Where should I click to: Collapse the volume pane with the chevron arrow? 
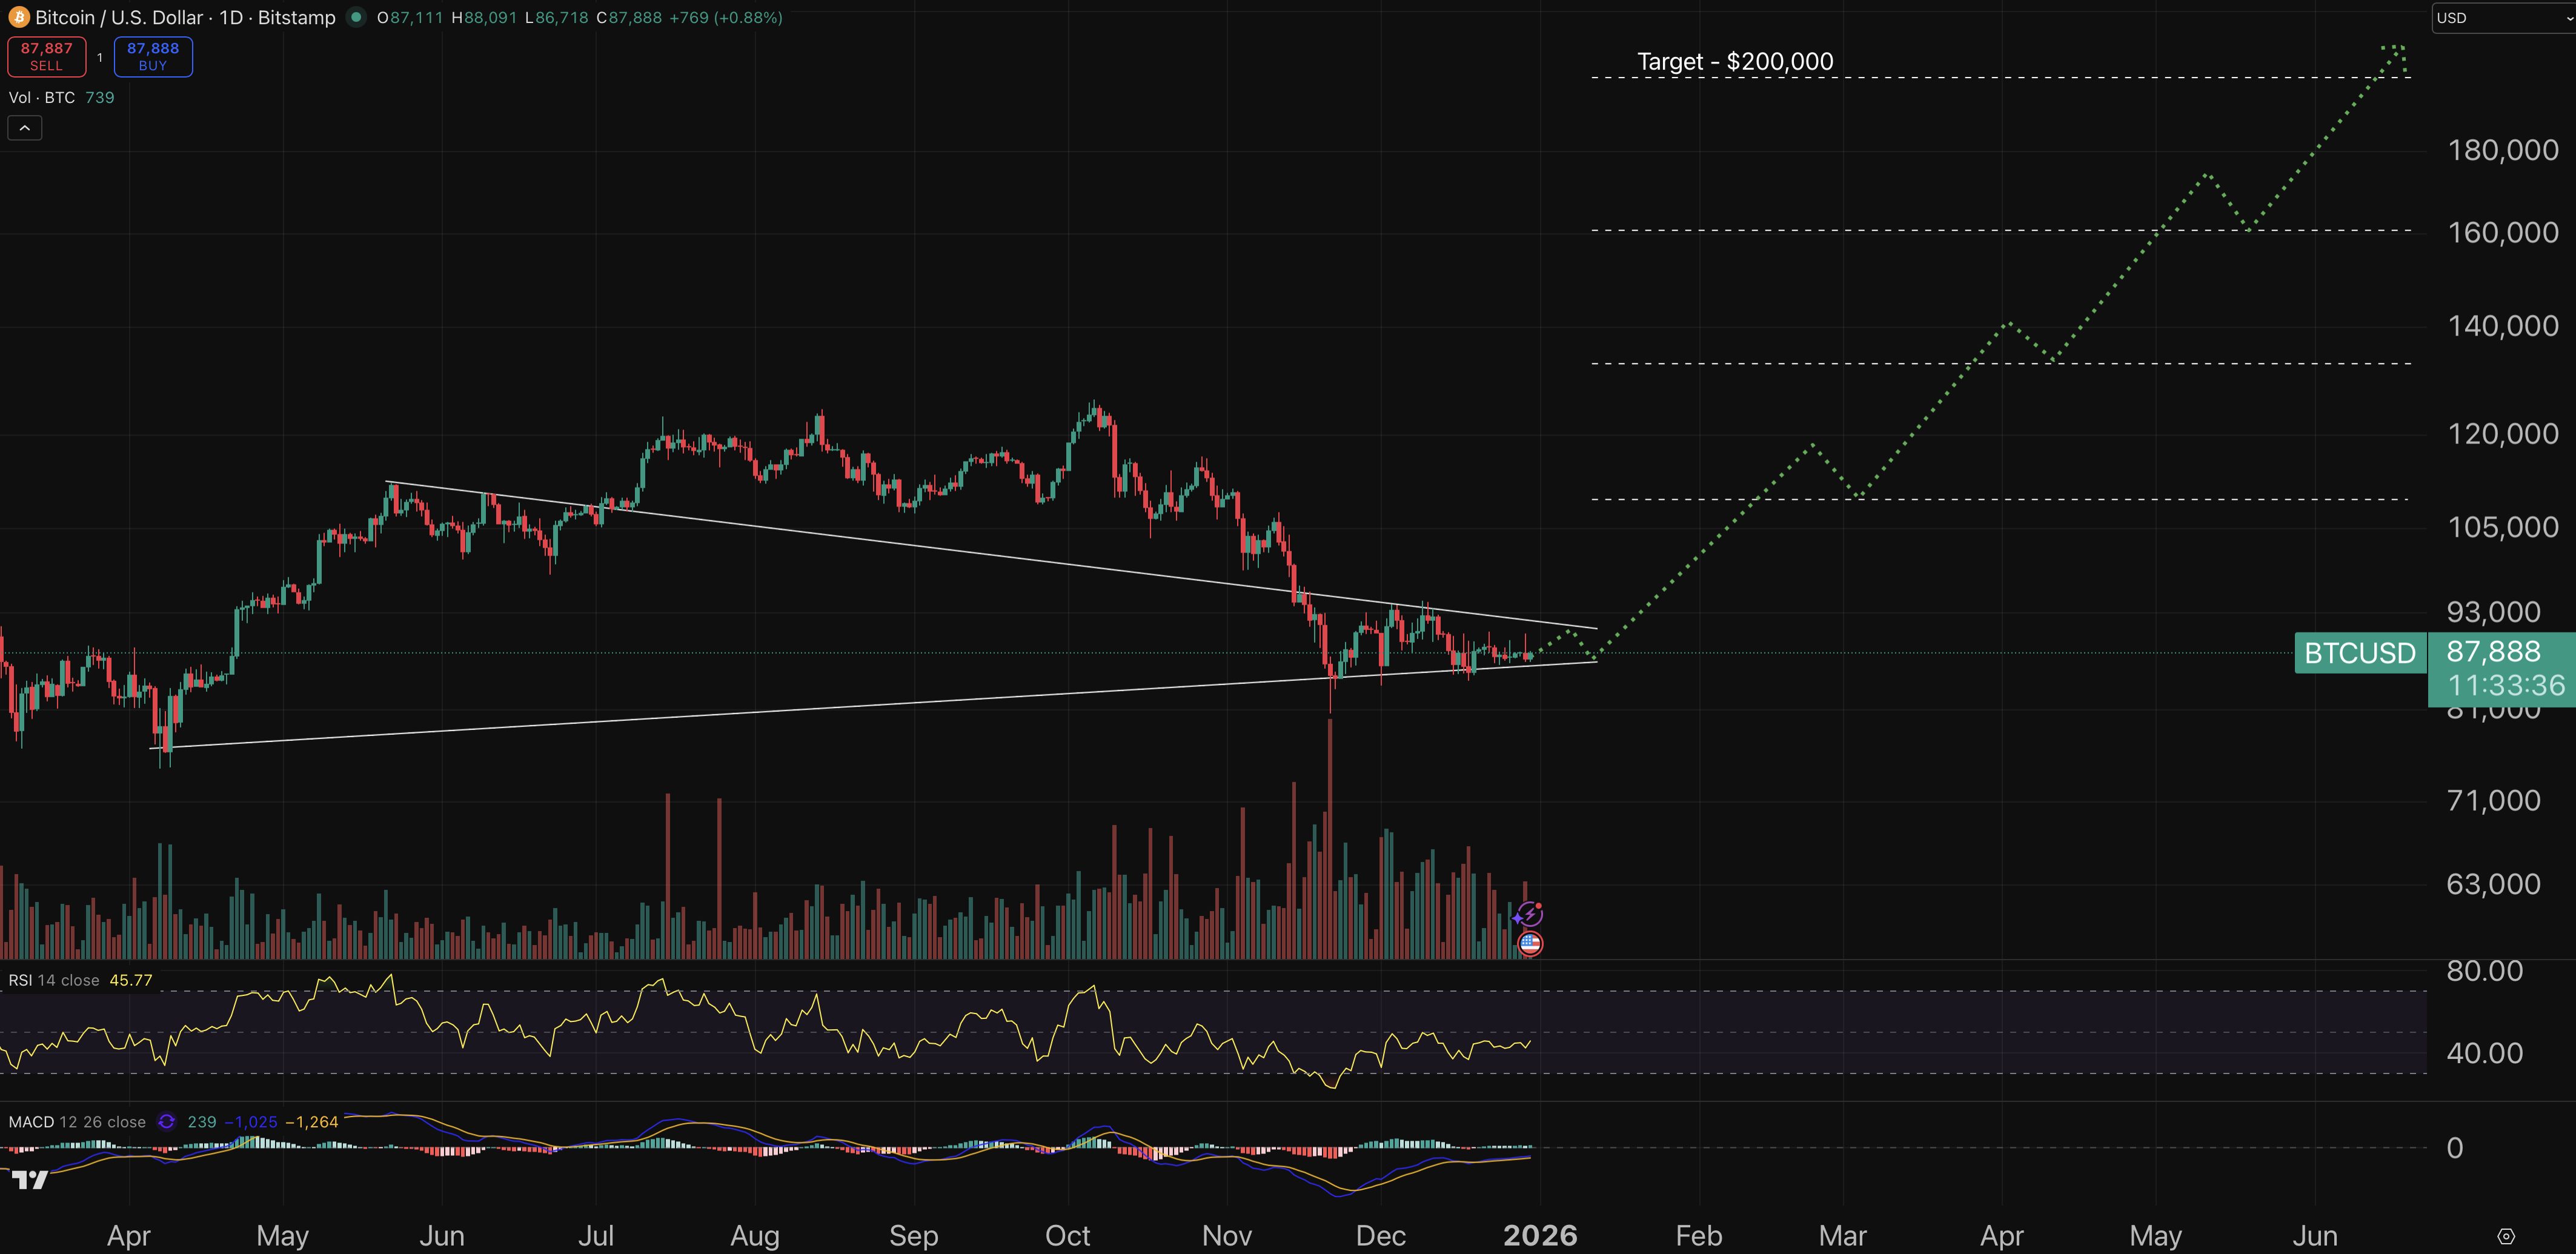(x=24, y=127)
